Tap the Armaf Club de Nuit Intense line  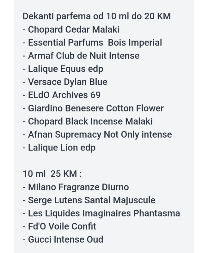click(81, 56)
